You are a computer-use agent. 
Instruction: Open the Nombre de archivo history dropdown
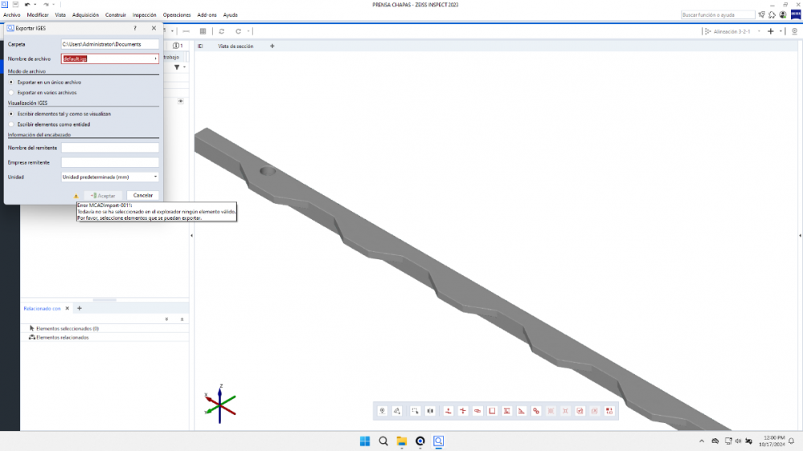[x=156, y=59]
